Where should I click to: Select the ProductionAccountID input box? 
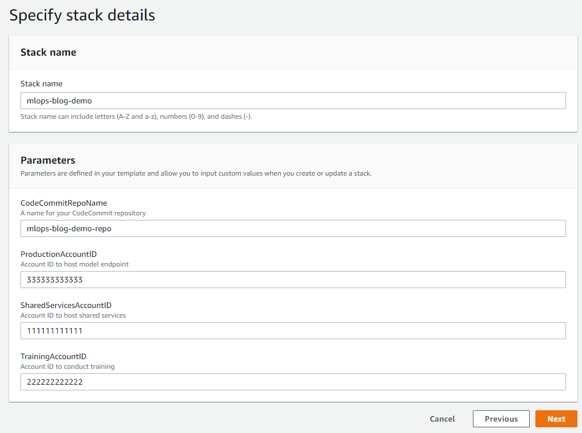tap(293, 280)
